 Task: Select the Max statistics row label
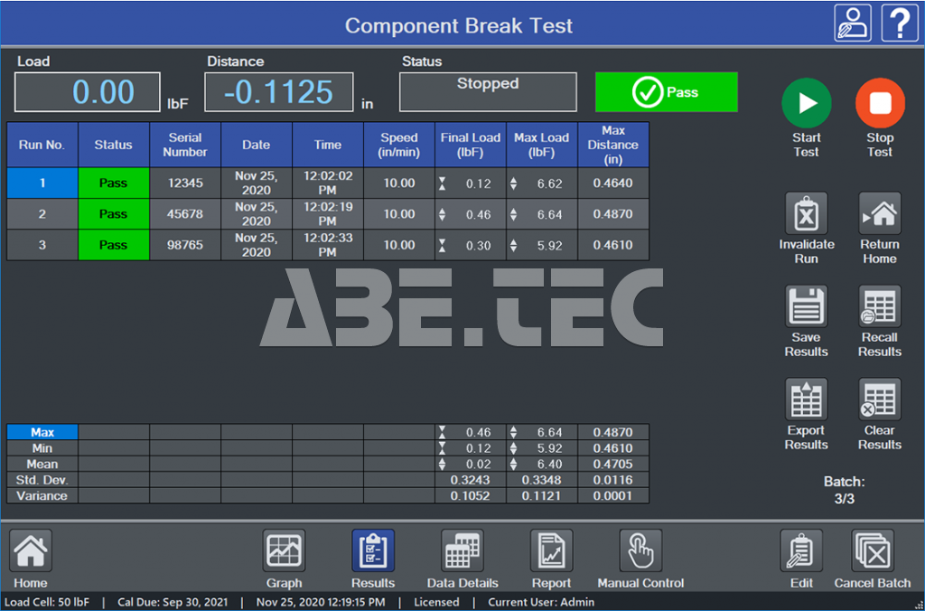[x=42, y=432]
